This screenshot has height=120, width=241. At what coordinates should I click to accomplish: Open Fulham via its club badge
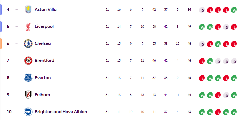pos(28,95)
